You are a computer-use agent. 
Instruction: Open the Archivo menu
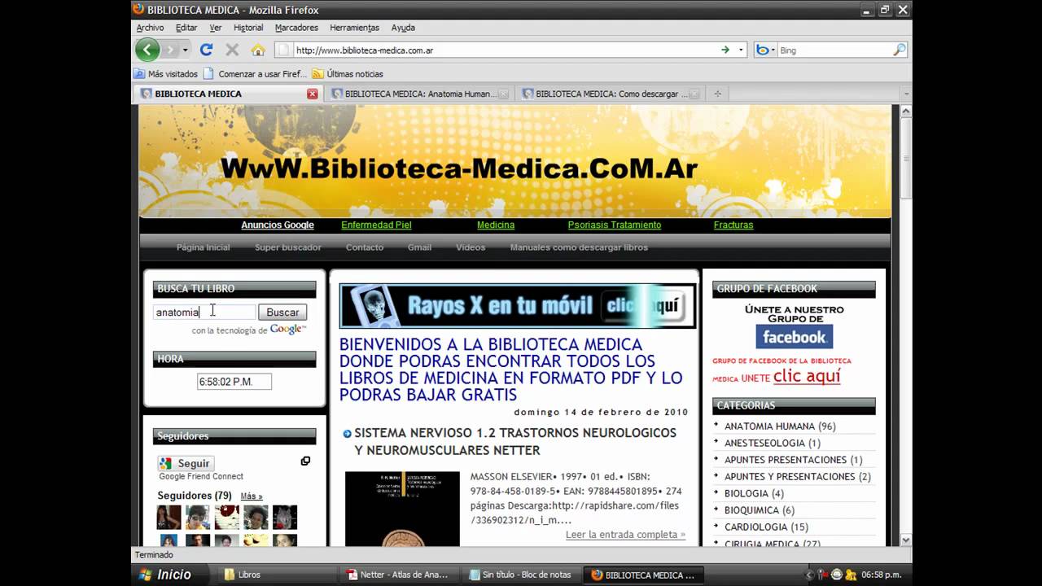[x=150, y=28]
